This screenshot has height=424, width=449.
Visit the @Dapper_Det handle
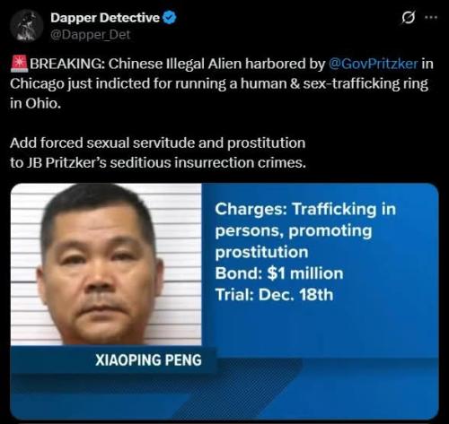[x=90, y=35]
